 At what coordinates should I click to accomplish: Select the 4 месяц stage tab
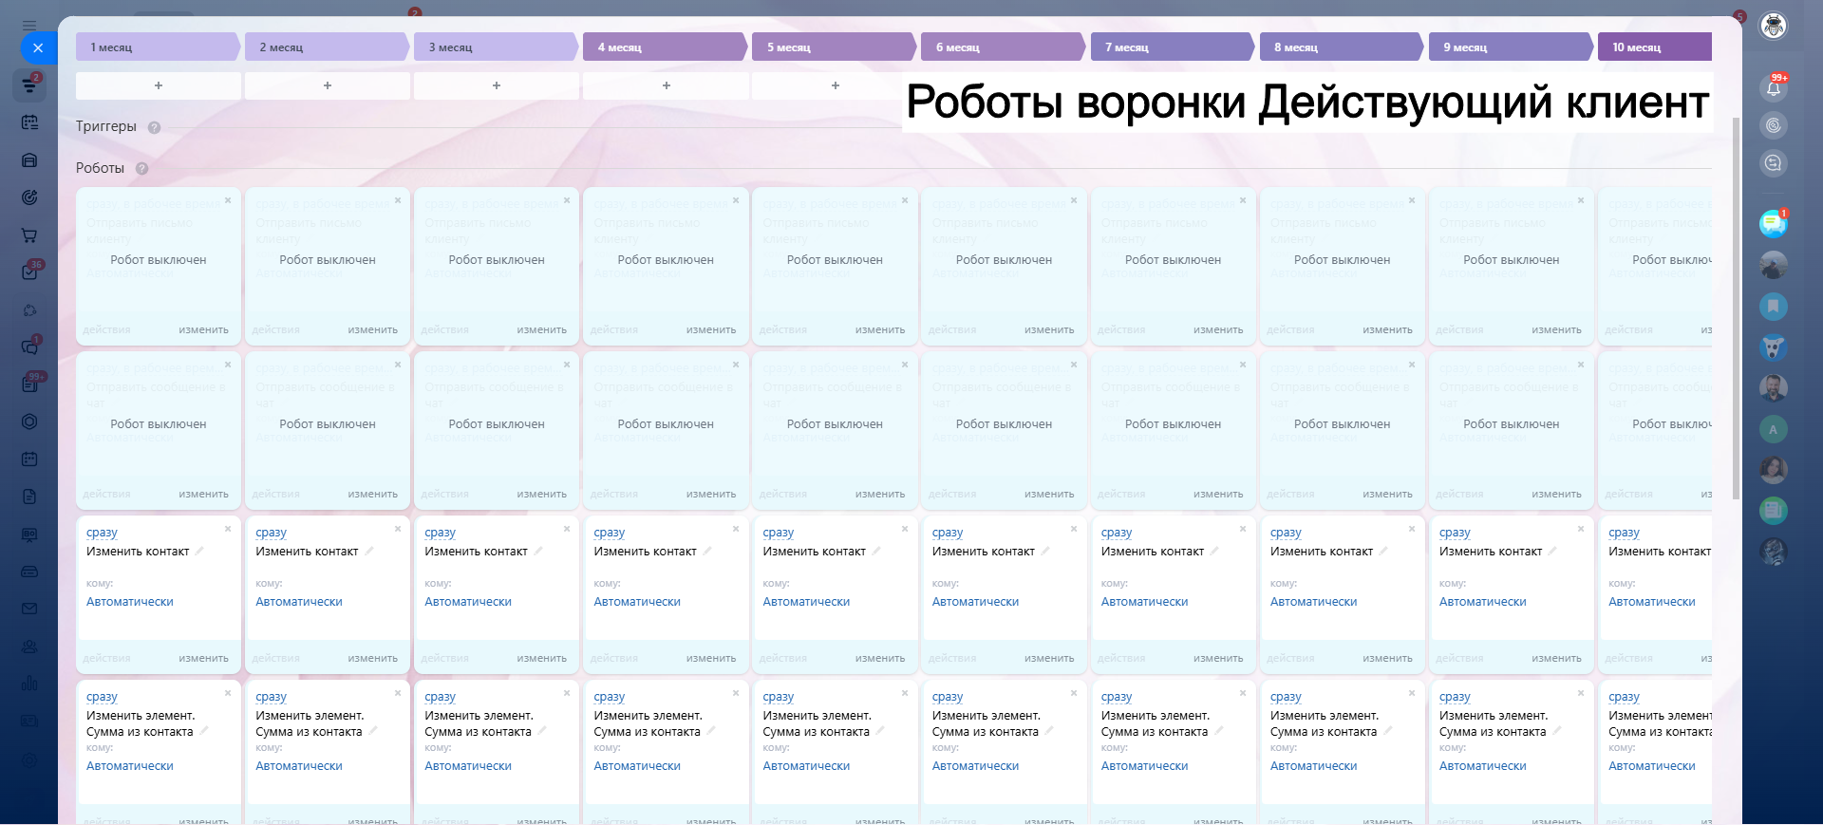click(x=664, y=47)
